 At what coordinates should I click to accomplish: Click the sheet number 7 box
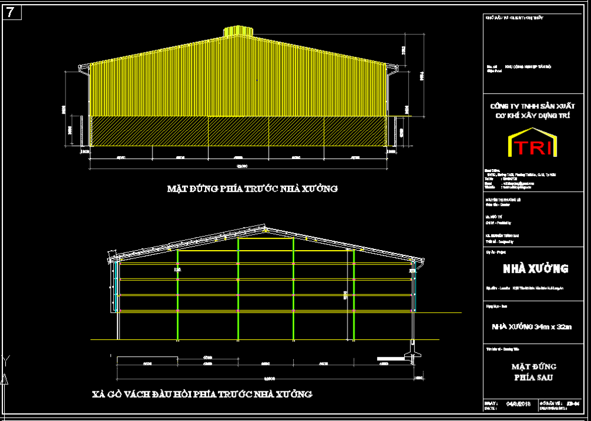click(12, 12)
